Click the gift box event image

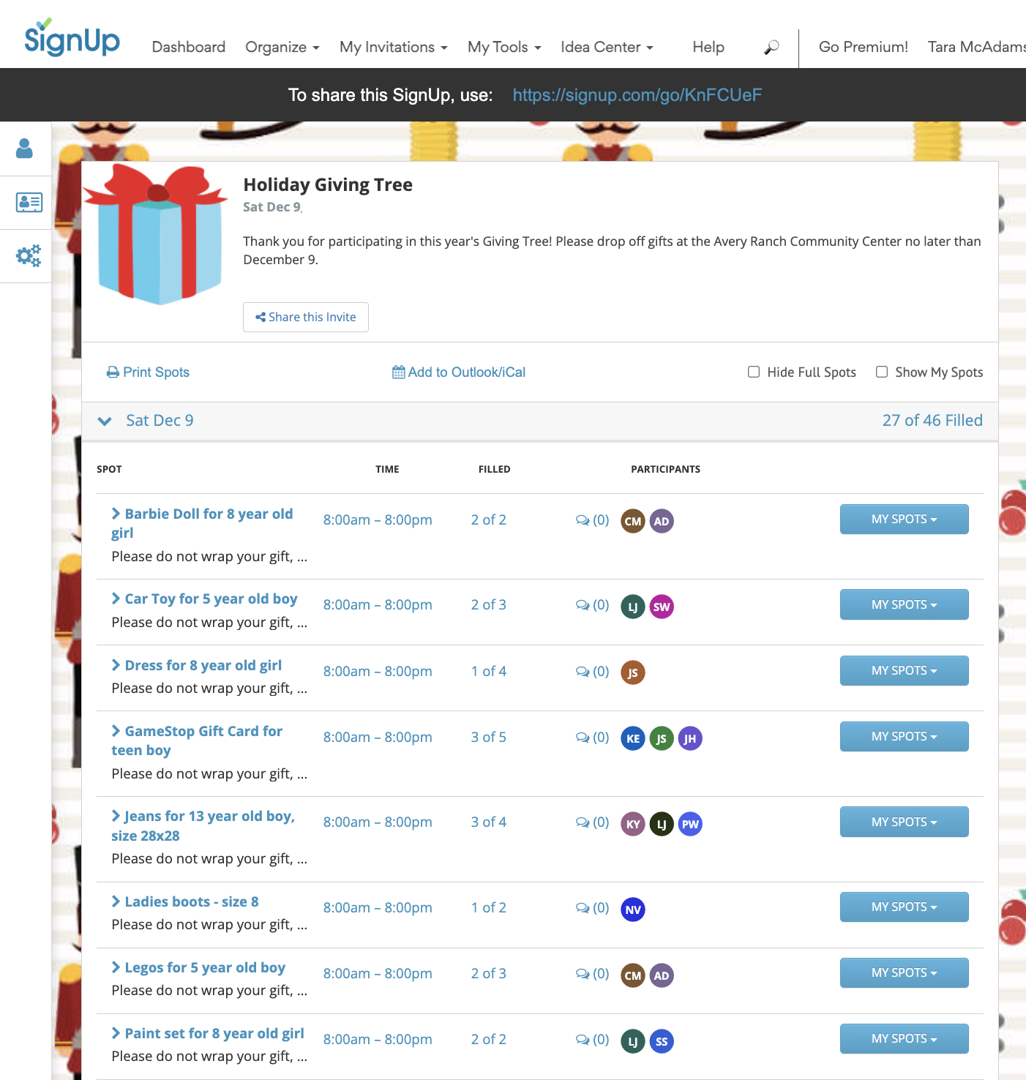tap(157, 234)
